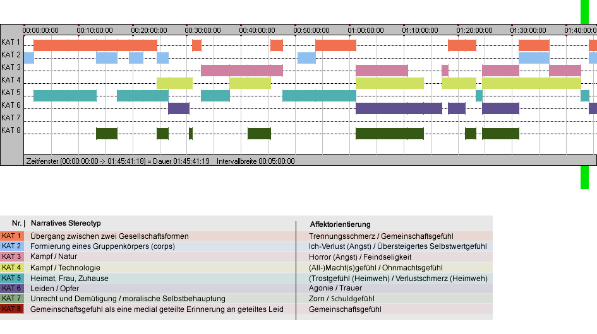Viewport: 597px width, 334px height.
Task: Select the longest yellow-green bar in KAT 4 row
Action: 531,83
